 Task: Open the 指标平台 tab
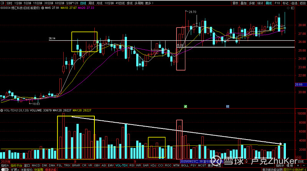pyautogui.click(x=17, y=166)
